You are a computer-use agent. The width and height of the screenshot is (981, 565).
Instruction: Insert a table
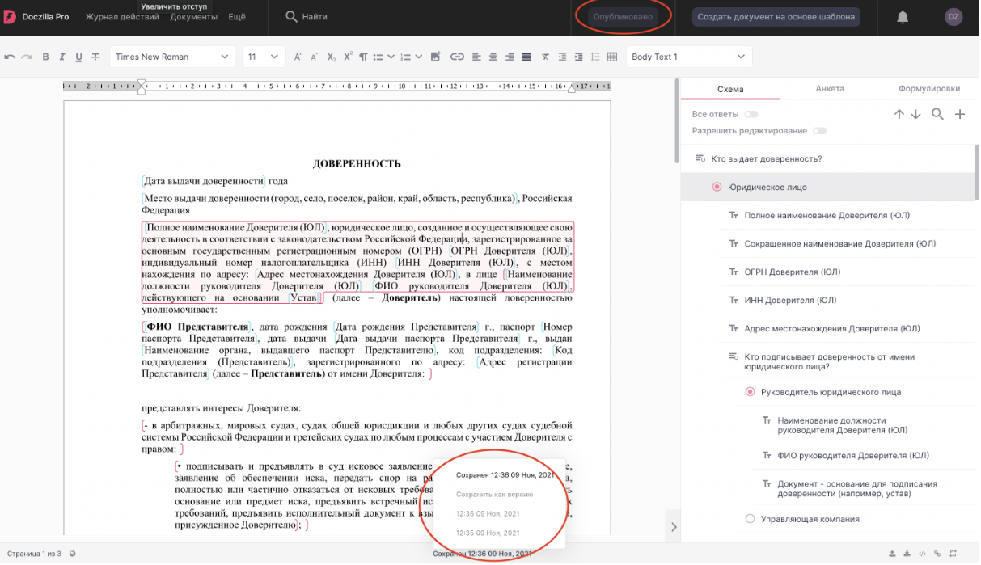612,57
